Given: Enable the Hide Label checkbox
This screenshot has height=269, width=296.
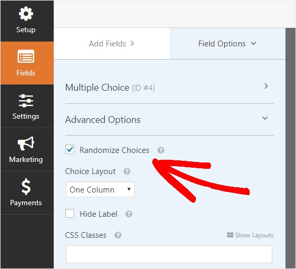Looking at the screenshot, I should point(70,214).
